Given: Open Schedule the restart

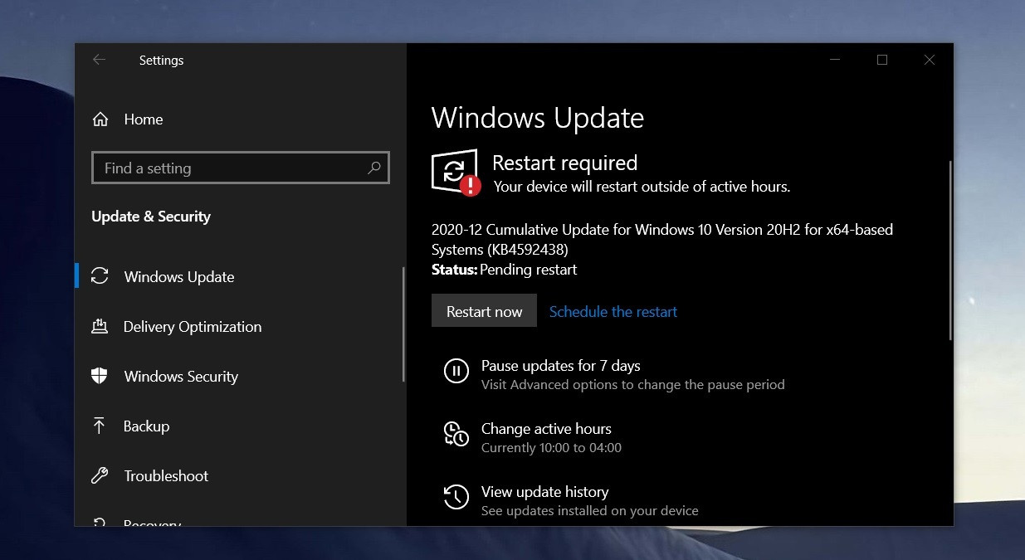Looking at the screenshot, I should click(613, 311).
